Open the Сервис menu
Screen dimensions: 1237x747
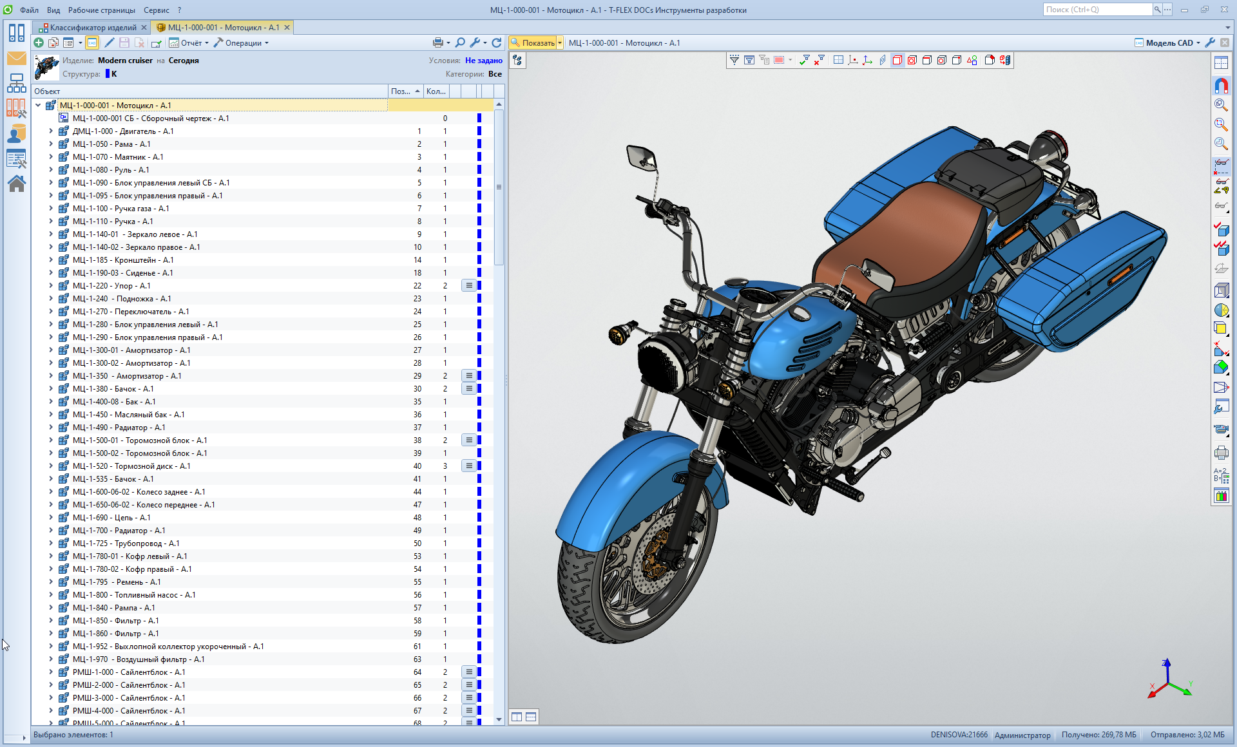pos(156,10)
